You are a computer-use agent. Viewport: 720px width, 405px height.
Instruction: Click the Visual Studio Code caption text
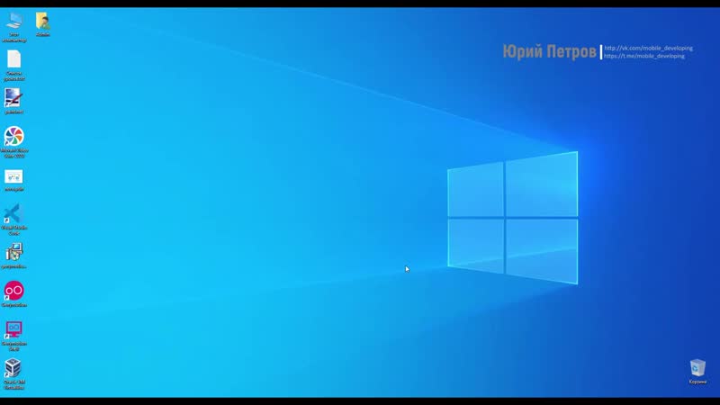13,231
